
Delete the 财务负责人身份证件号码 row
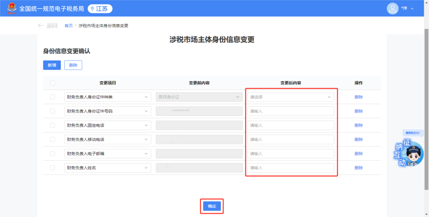point(359,111)
